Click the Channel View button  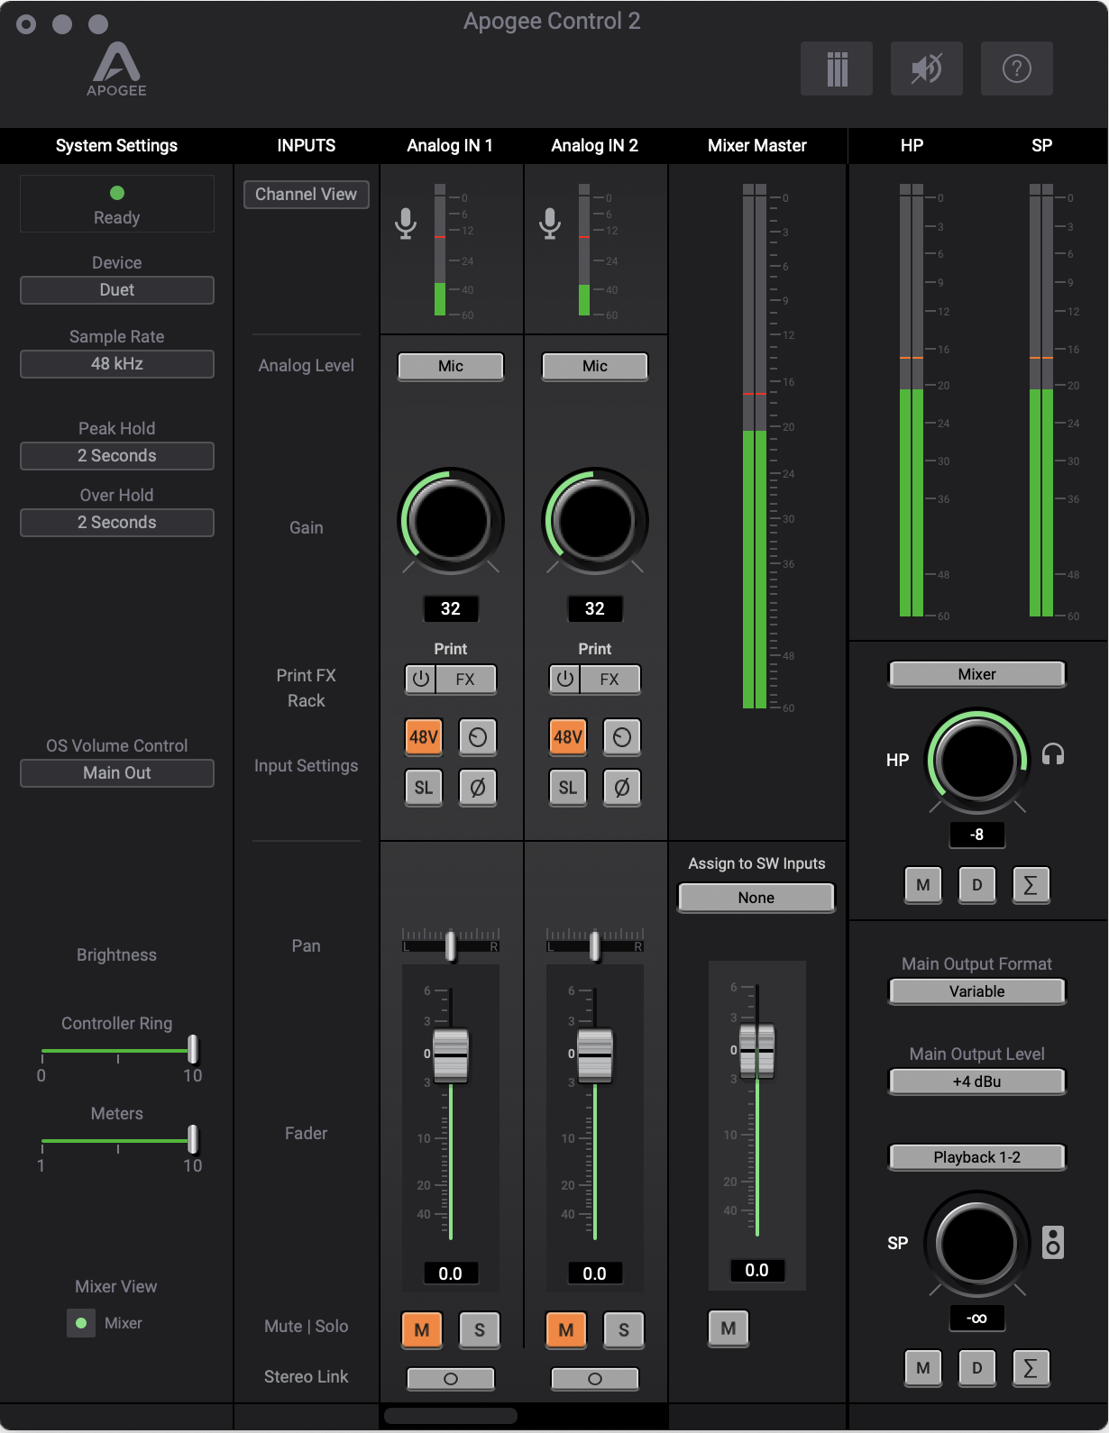(307, 195)
